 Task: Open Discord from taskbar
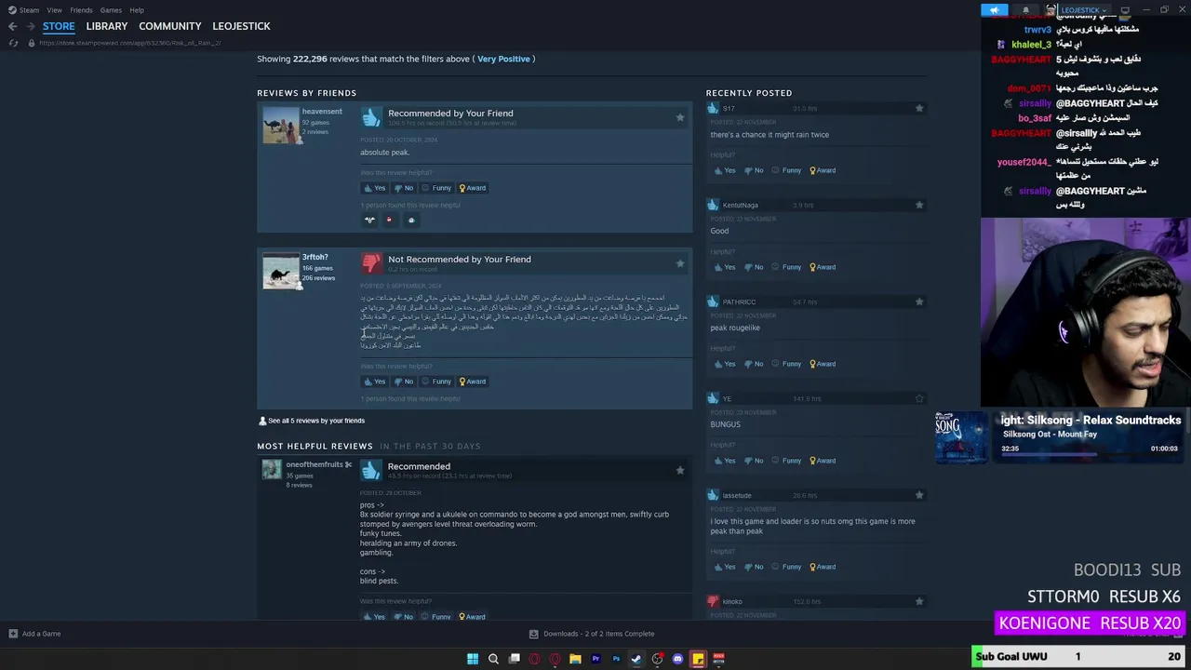(677, 659)
